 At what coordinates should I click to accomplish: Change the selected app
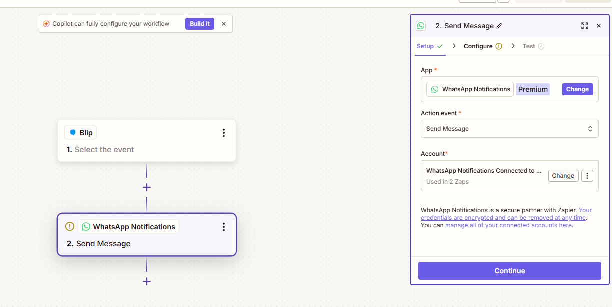[x=577, y=89]
